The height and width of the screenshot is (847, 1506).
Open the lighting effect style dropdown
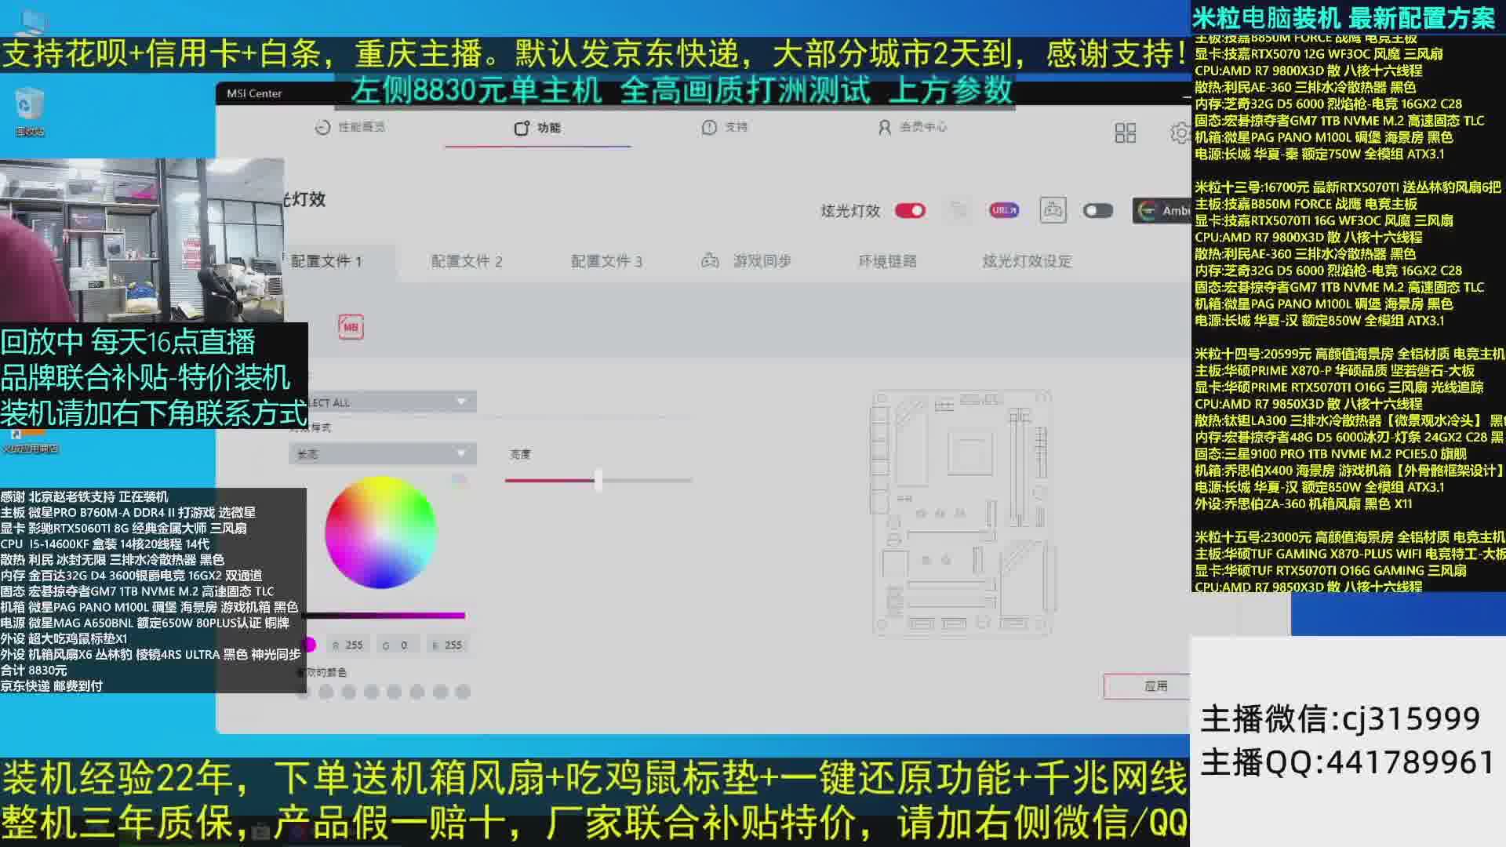pyautogui.click(x=383, y=454)
